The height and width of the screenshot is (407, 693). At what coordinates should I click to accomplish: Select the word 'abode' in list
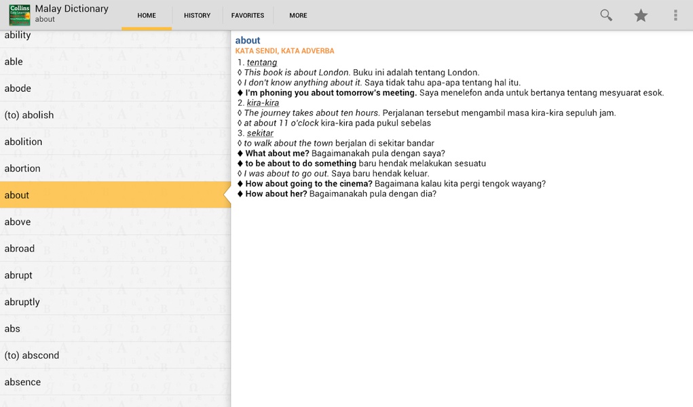[x=115, y=88]
